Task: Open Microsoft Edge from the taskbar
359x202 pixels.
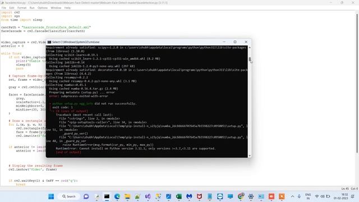Action: [117, 196]
